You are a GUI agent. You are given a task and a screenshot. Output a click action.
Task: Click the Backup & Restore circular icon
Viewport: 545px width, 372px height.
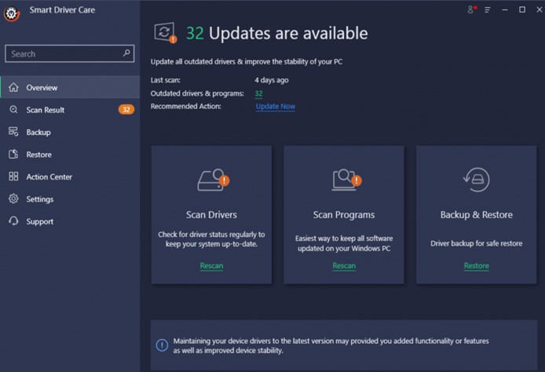coord(476,180)
